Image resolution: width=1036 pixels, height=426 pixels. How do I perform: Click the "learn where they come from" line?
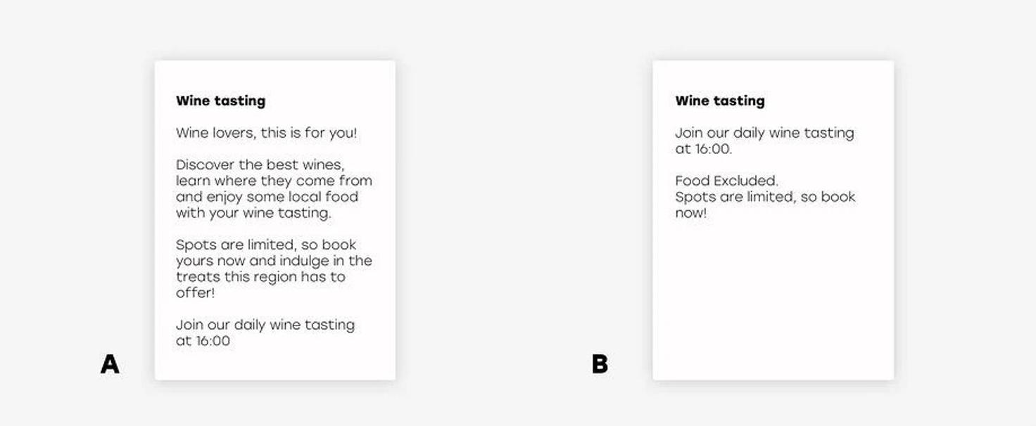click(x=274, y=181)
